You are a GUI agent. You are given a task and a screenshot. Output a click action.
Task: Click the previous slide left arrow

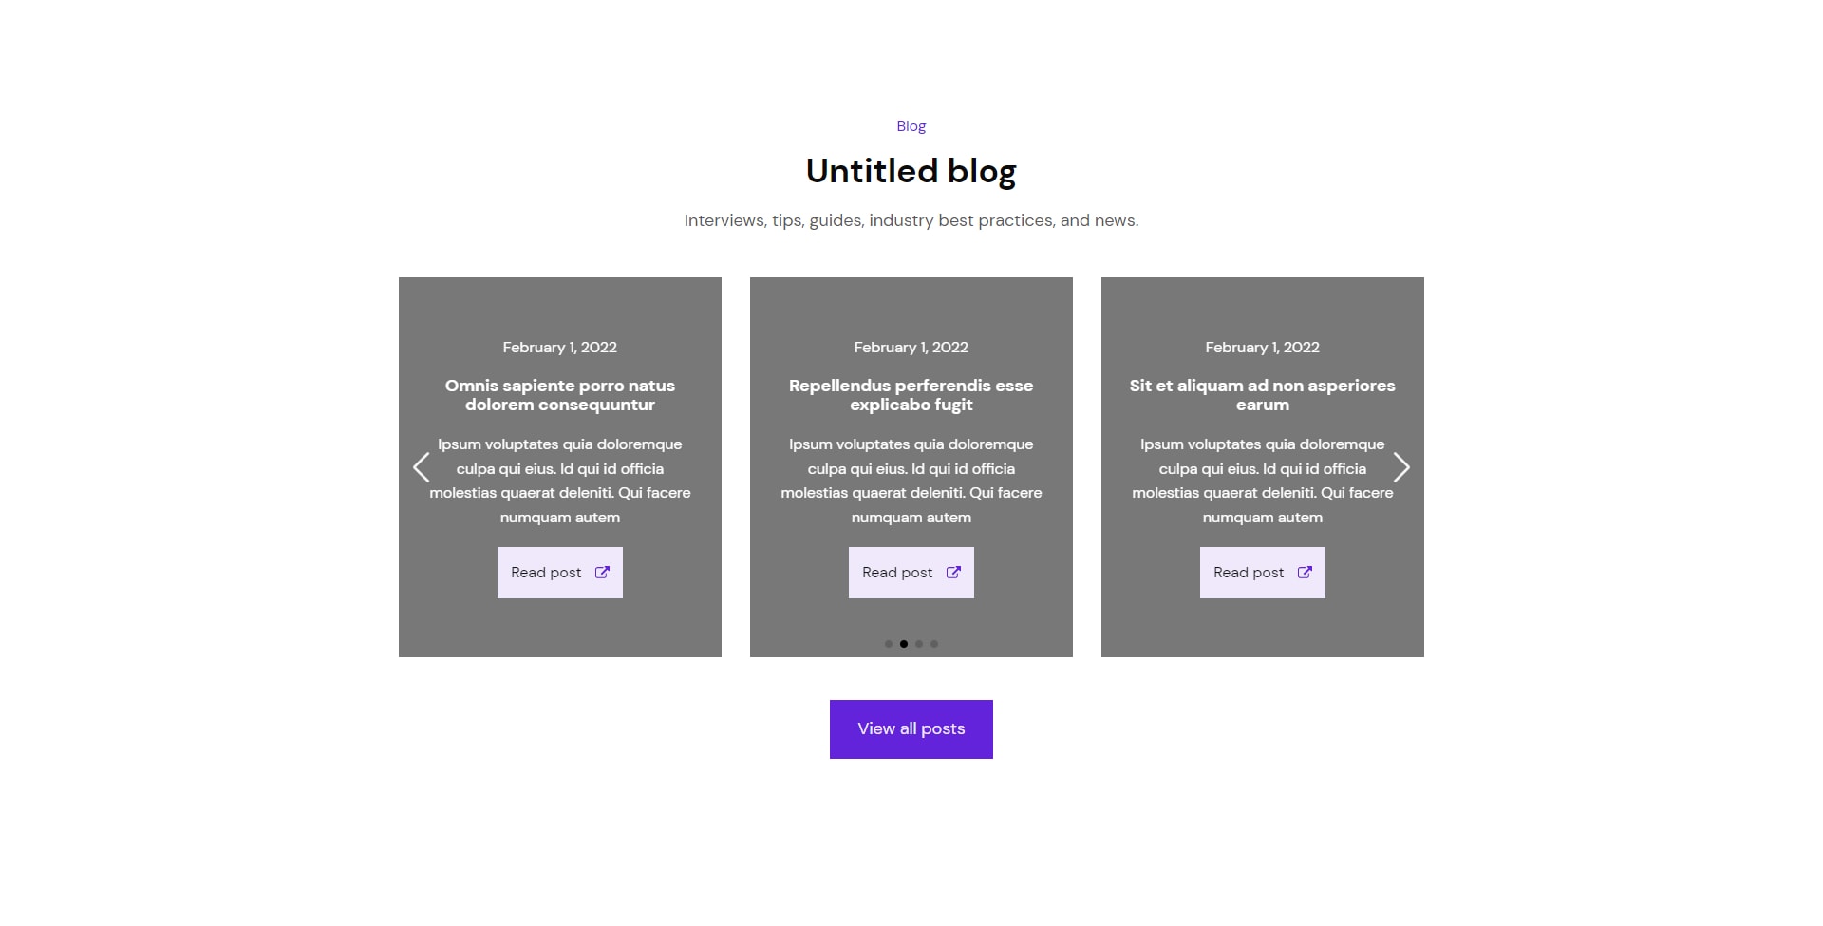point(422,467)
